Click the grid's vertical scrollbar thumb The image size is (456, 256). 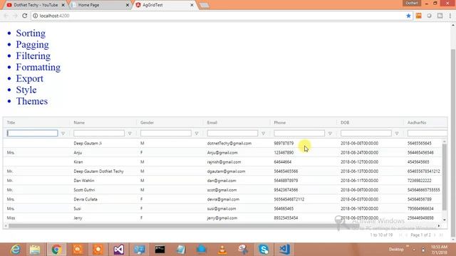coord(445,177)
